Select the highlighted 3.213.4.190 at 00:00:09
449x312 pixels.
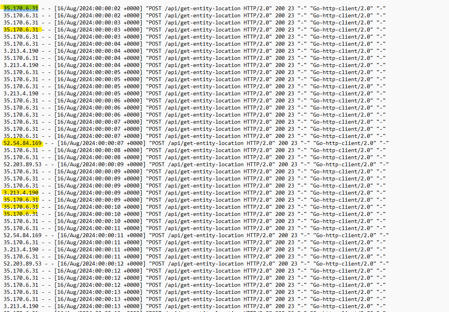point(21,193)
